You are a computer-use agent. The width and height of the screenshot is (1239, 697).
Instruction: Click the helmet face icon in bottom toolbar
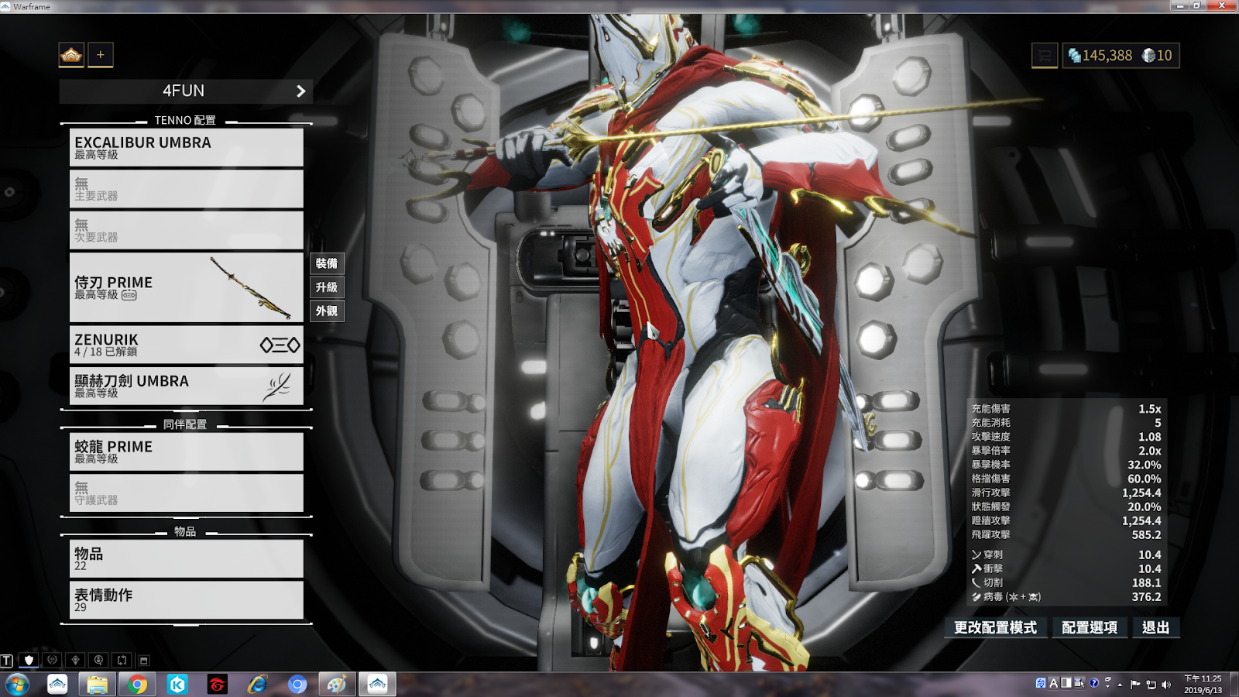[52, 661]
